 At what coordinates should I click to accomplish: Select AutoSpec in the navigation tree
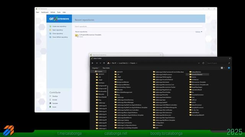click(x=100, y=83)
